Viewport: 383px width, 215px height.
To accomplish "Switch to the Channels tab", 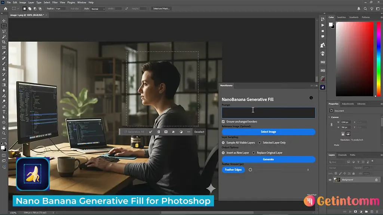I will (x=342, y=155).
